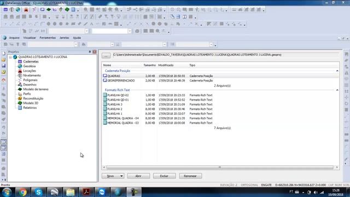Open Skype from the taskbar
The image size is (350, 197).
(x=38, y=192)
